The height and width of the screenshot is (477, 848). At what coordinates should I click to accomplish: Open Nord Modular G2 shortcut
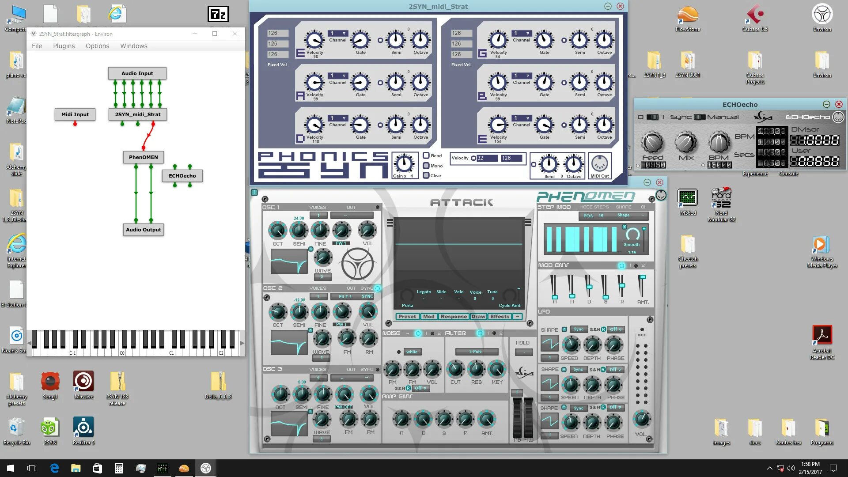click(721, 204)
